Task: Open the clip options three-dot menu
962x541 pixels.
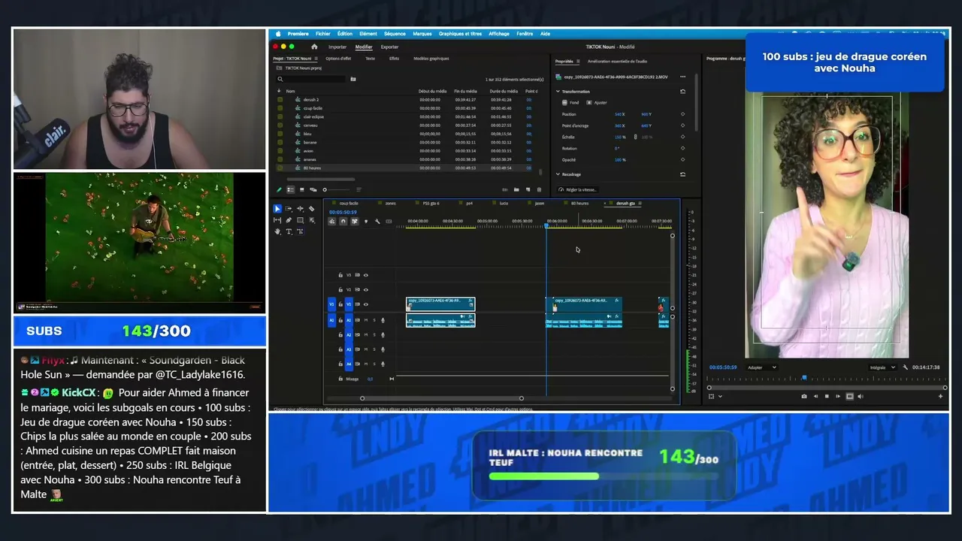Action: click(x=682, y=77)
